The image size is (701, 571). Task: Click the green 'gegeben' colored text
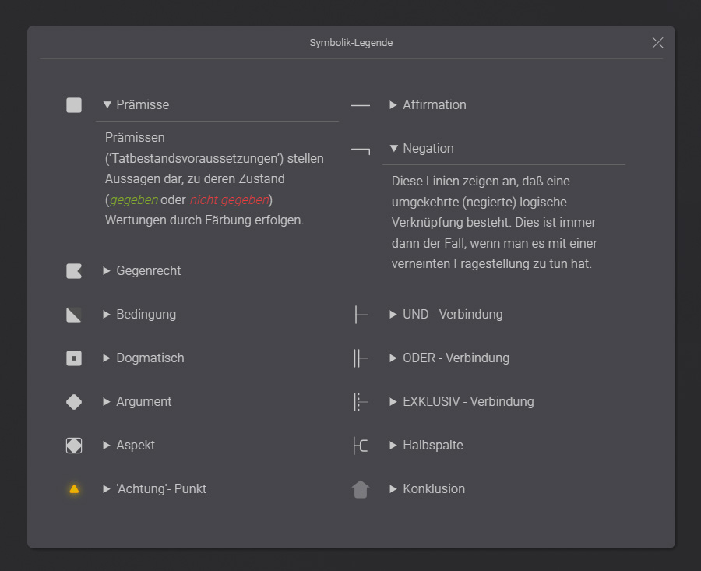[x=132, y=199]
